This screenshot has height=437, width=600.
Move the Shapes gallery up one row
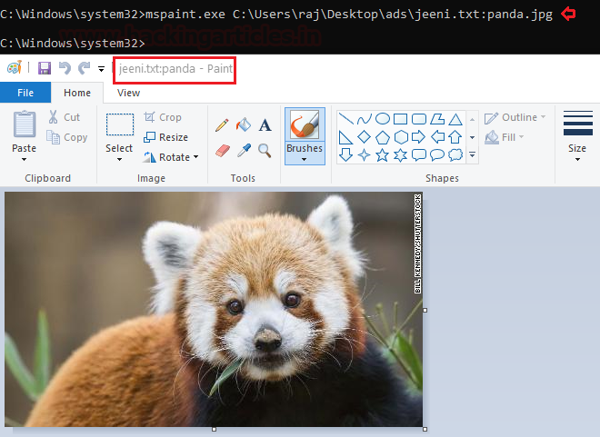point(472,120)
